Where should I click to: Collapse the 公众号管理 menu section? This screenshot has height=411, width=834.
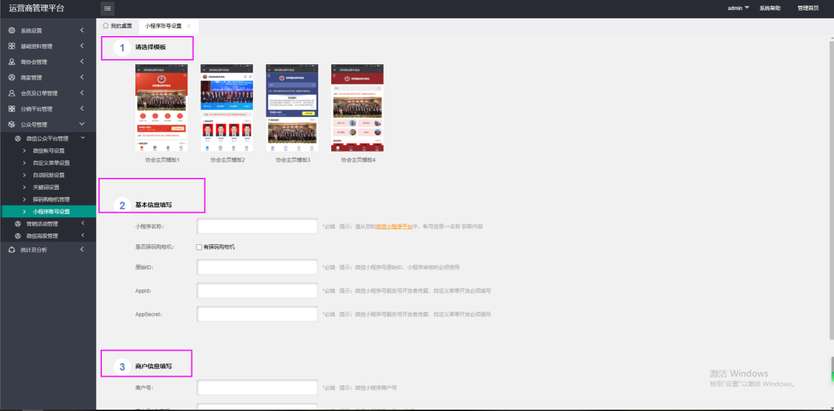coord(81,124)
